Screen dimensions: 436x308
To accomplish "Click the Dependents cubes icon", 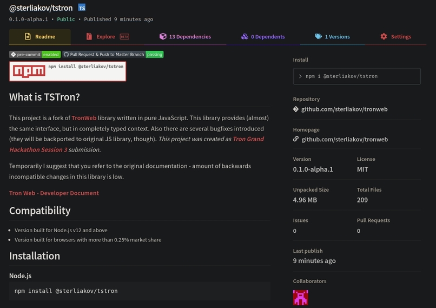I will [245, 36].
